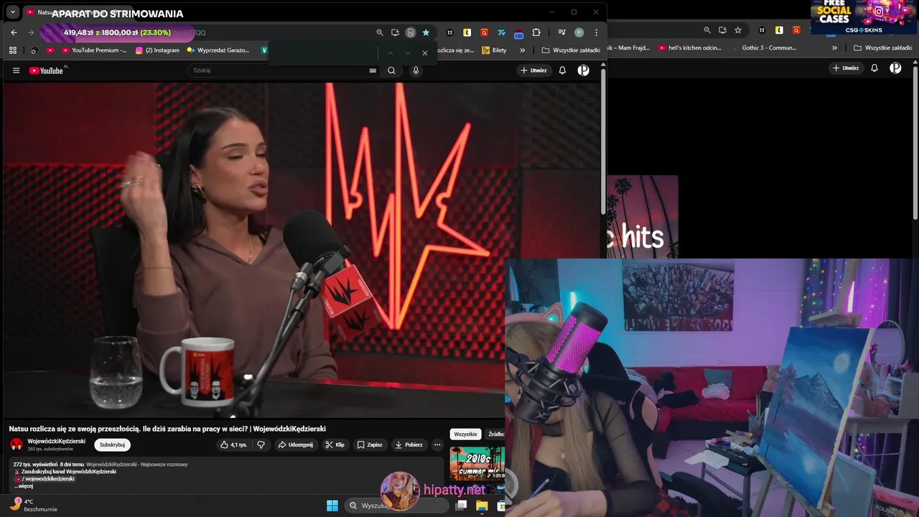Image resolution: width=919 pixels, height=517 pixels.
Task: Close the find-in-page bar
Action: 425,53
